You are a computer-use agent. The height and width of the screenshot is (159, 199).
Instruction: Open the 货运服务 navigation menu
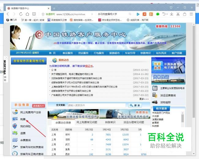coord(83,53)
